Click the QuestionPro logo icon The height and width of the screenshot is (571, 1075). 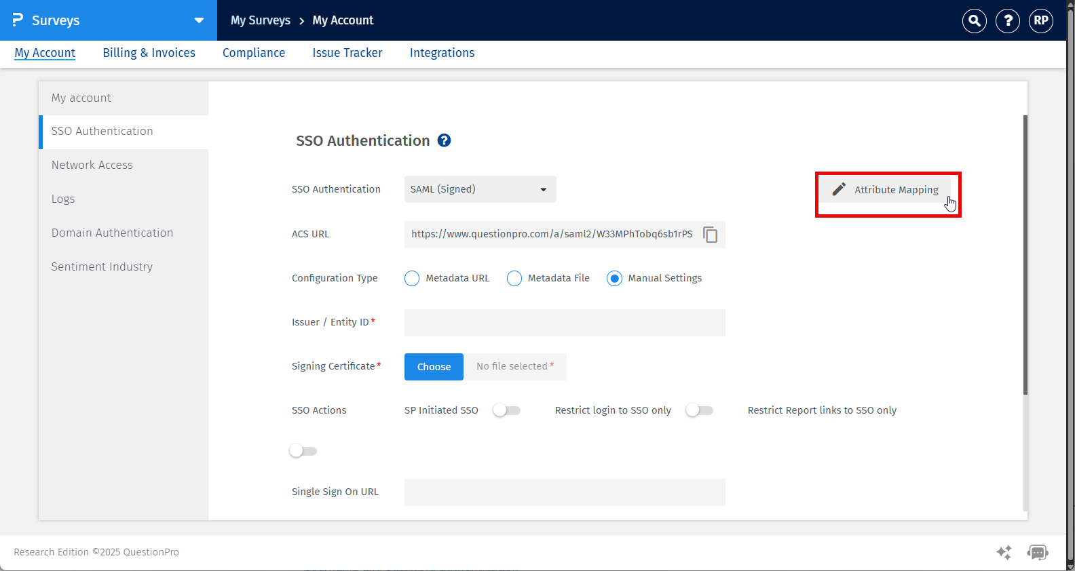(x=18, y=20)
